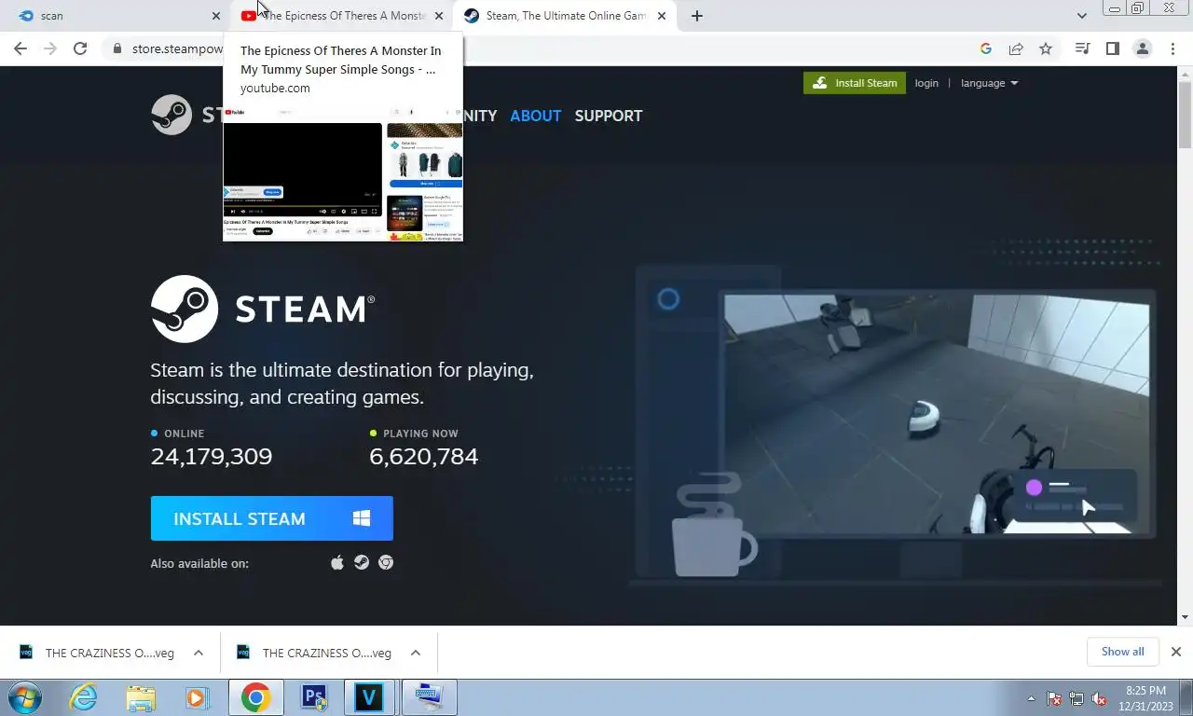Click the Chrome taskbar icon
Image resolution: width=1193 pixels, height=716 pixels.
255,697
